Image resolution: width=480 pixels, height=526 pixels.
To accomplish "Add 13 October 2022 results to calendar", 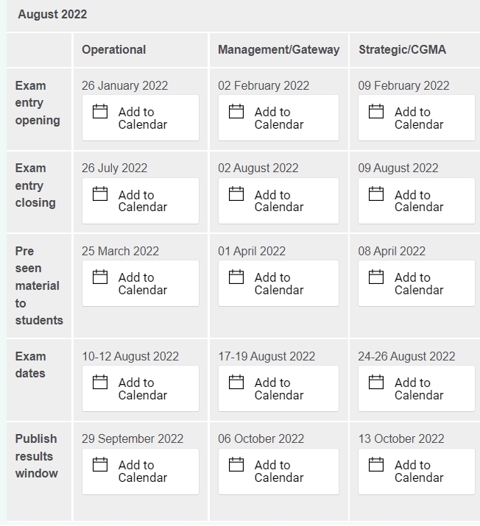I will click(417, 472).
